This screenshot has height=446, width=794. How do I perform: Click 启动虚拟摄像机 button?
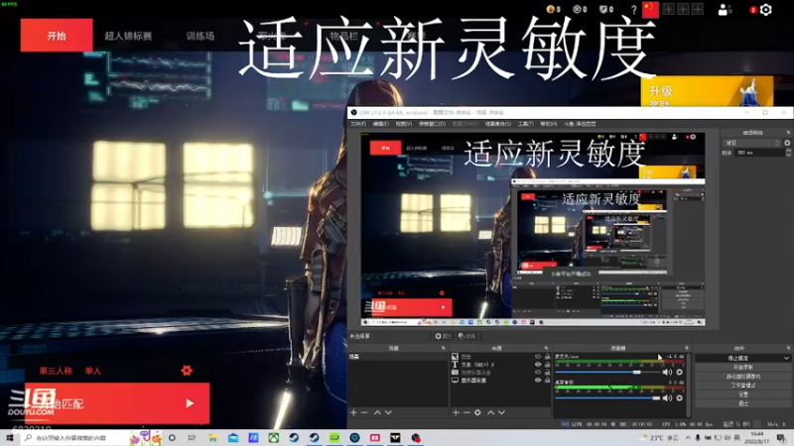[742, 377]
